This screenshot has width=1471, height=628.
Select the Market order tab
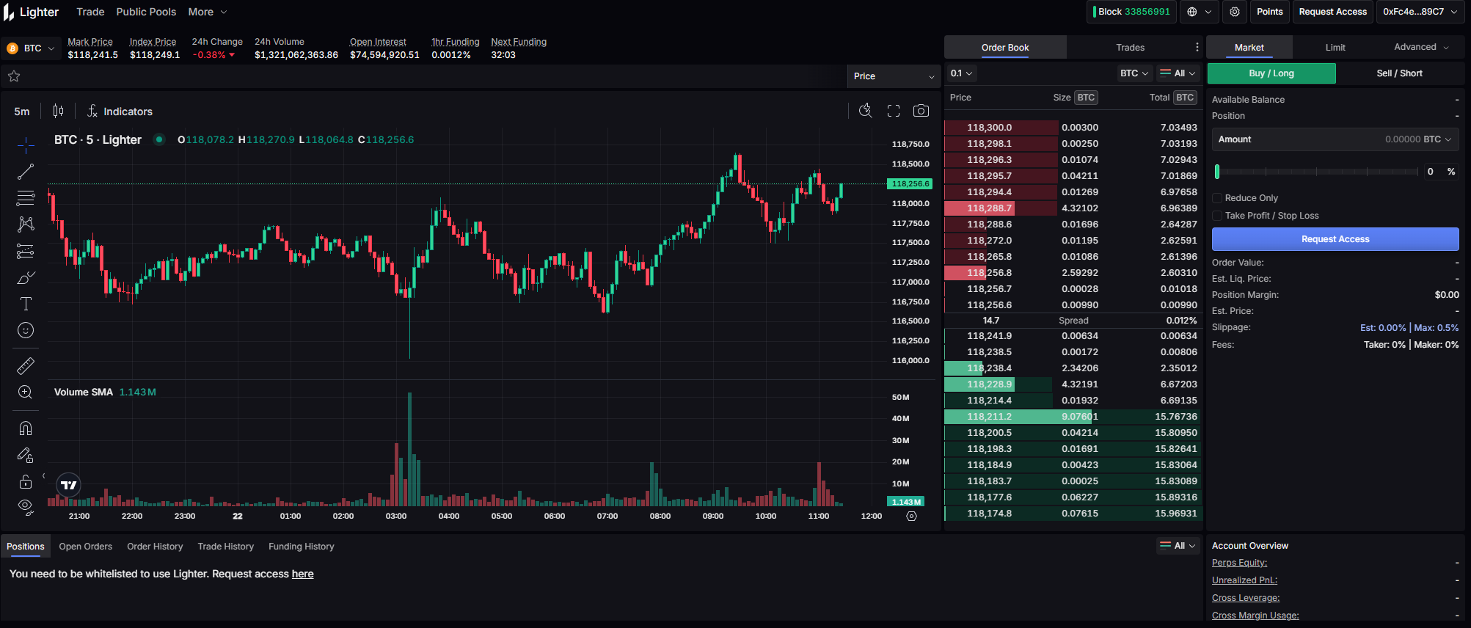pos(1249,47)
